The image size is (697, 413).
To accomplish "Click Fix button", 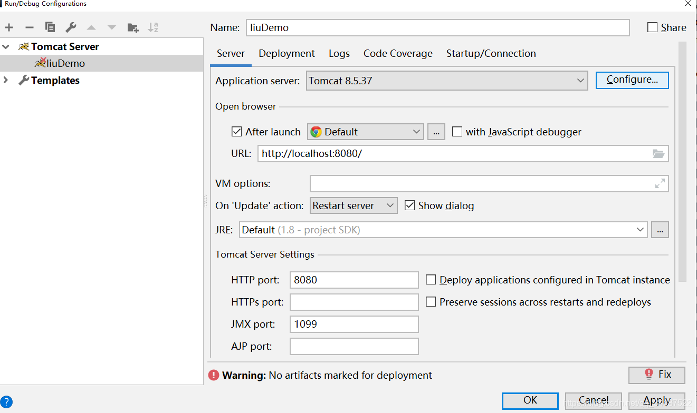I will click(x=657, y=375).
